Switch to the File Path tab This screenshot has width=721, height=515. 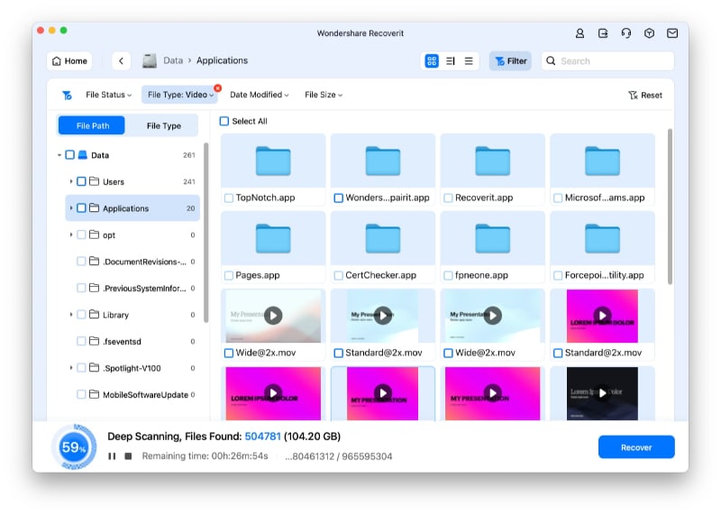pyautogui.click(x=93, y=125)
